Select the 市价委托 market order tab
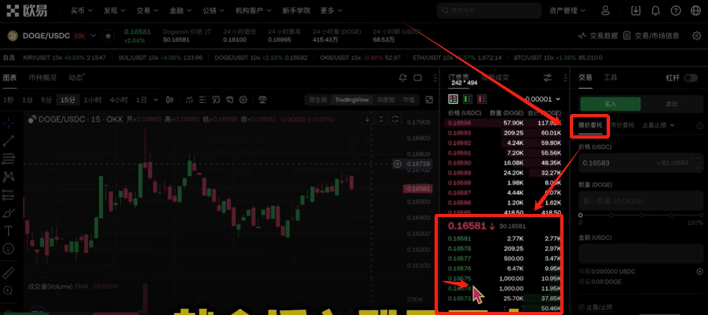Screen dimensions: 708x315 pos(622,125)
